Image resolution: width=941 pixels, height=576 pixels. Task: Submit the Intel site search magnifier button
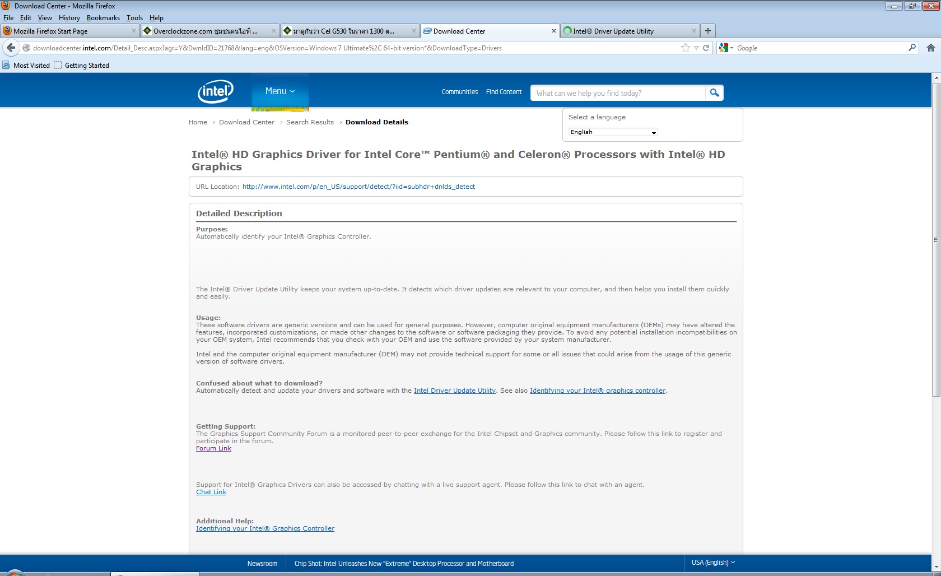(x=714, y=93)
